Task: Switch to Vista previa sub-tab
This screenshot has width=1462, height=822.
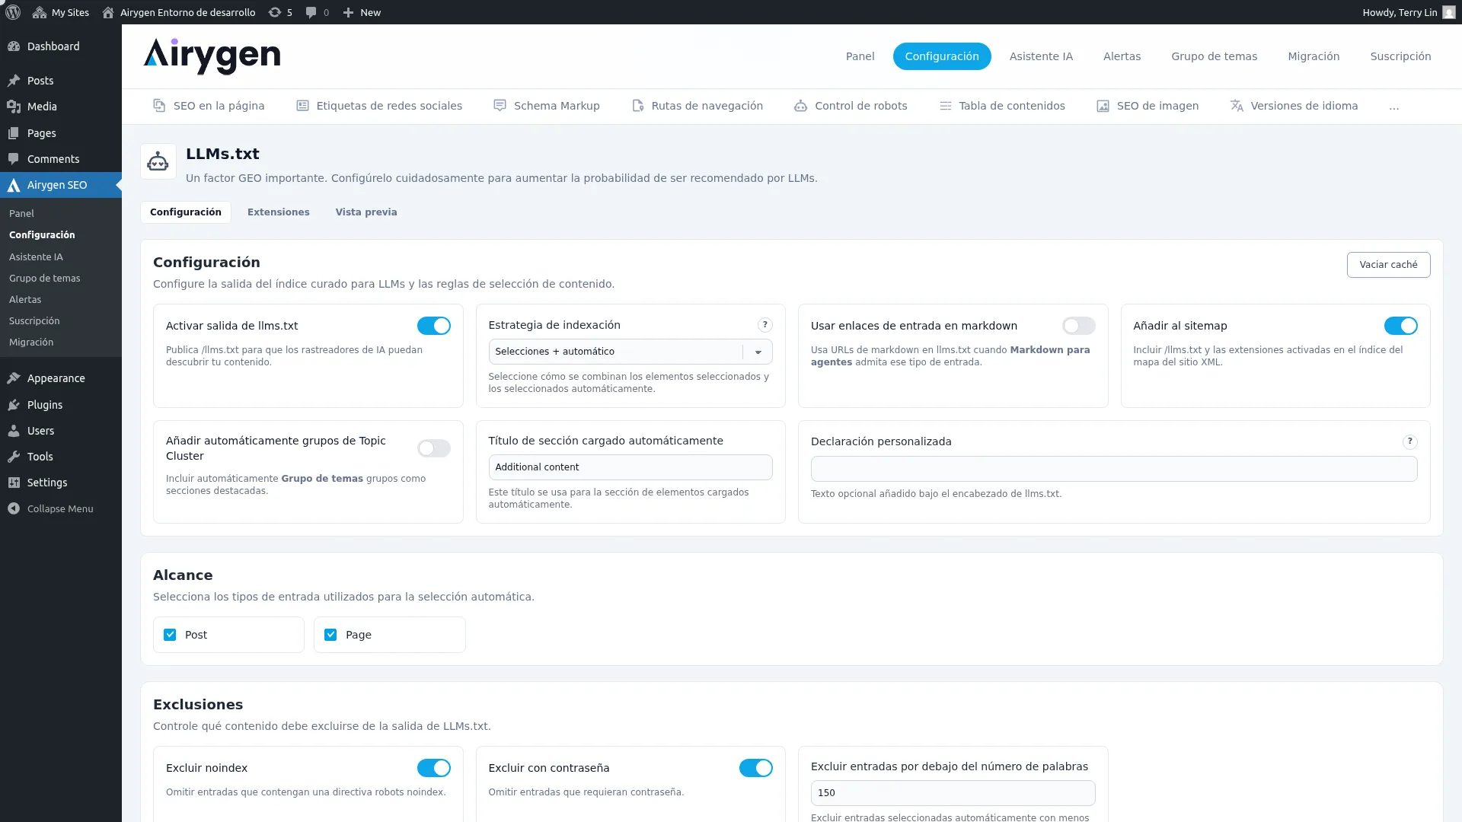Action: pyautogui.click(x=365, y=212)
